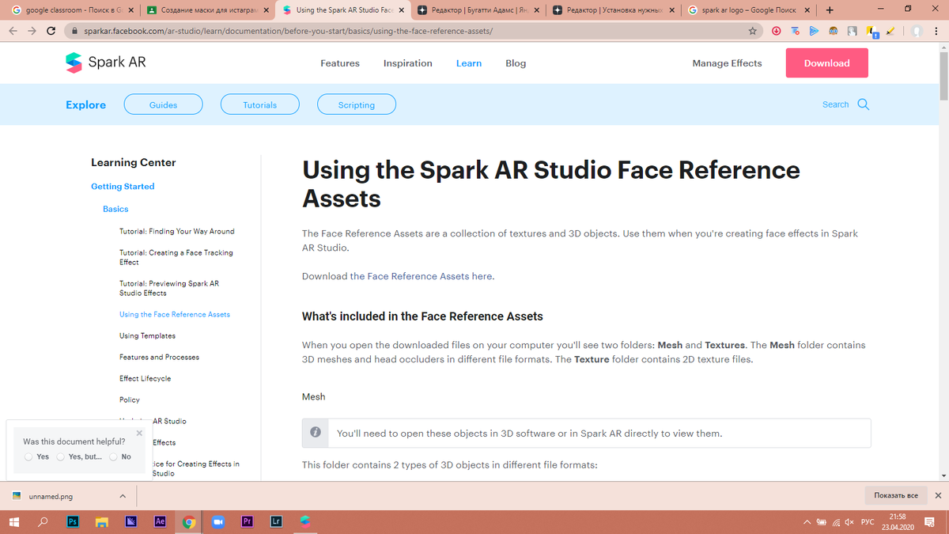
Task: Open 'Tutorial: Finding Your Way Around'
Action: [177, 231]
